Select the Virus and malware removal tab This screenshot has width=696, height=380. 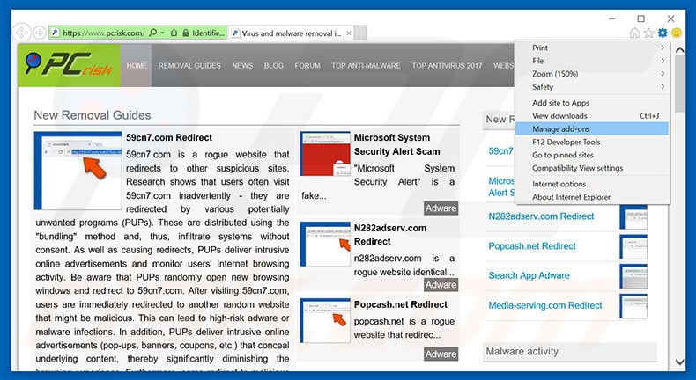pos(292,33)
